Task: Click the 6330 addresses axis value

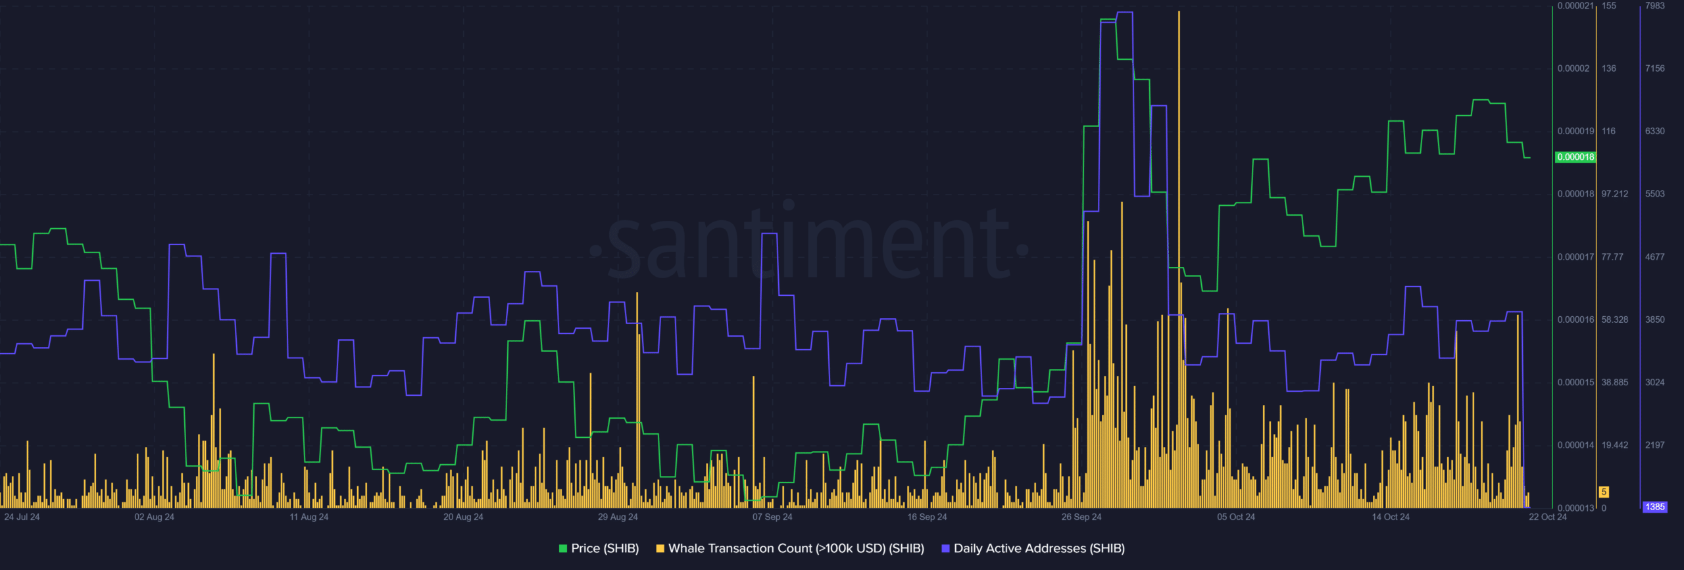Action: click(x=1655, y=131)
